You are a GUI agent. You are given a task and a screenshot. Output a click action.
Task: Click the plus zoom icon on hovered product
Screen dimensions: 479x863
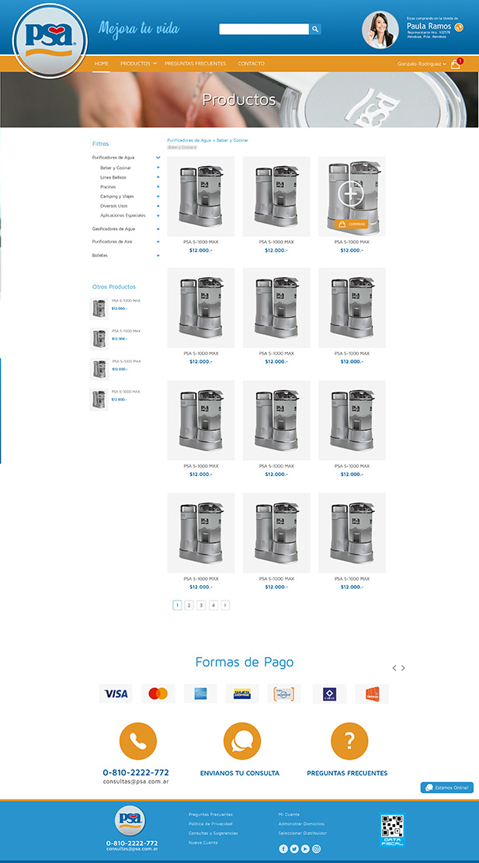coord(352,193)
